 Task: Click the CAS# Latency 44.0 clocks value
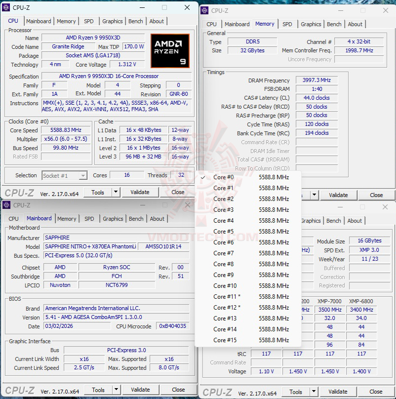317,98
